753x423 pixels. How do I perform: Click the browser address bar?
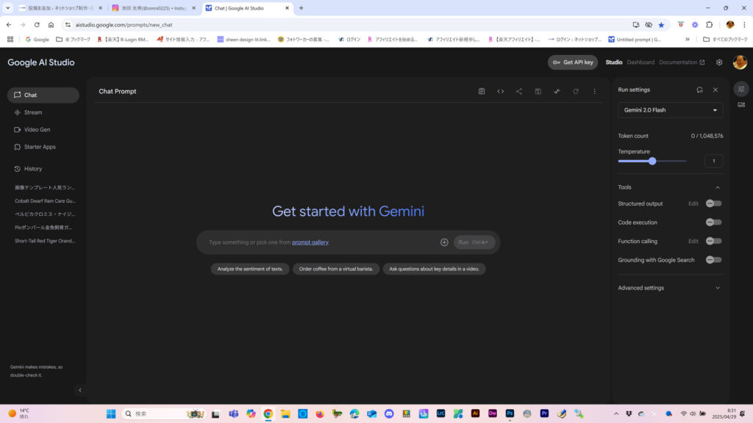346,25
